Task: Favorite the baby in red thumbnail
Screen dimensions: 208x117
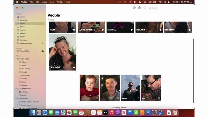Action: coord(97,98)
